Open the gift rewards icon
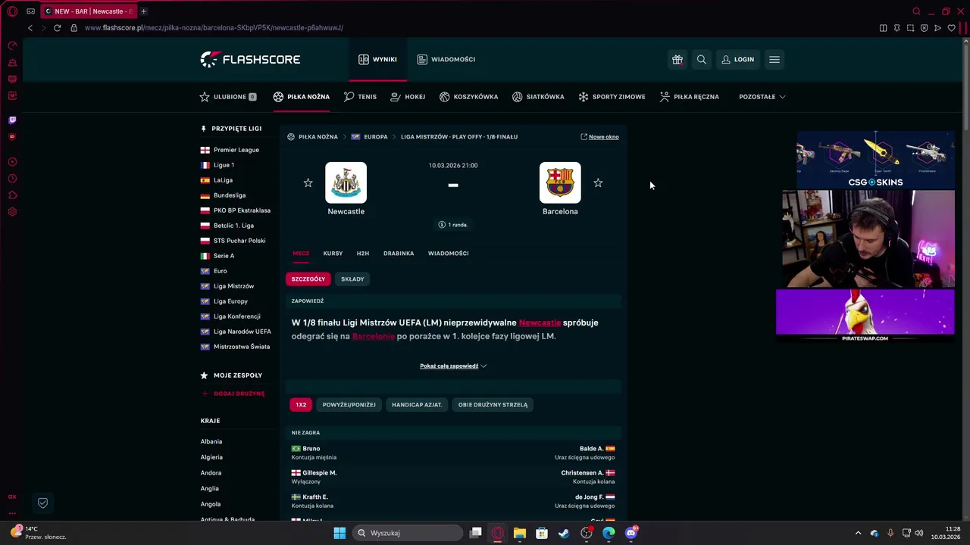The image size is (970, 545). coord(677,59)
